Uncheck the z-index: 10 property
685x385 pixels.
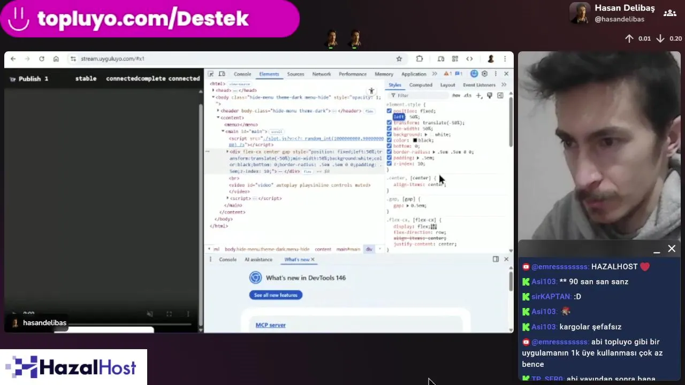pyautogui.click(x=389, y=164)
